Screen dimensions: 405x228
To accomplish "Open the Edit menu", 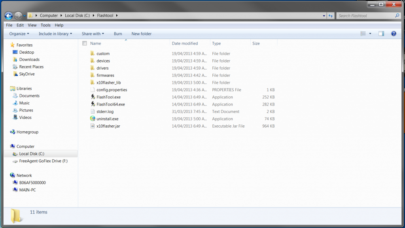I will (x=20, y=25).
